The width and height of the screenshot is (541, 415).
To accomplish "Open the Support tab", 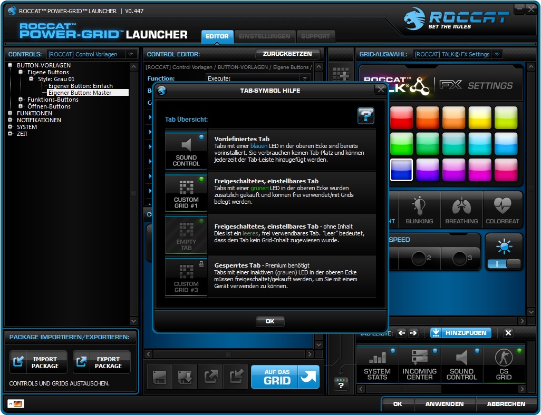I will coord(315,36).
